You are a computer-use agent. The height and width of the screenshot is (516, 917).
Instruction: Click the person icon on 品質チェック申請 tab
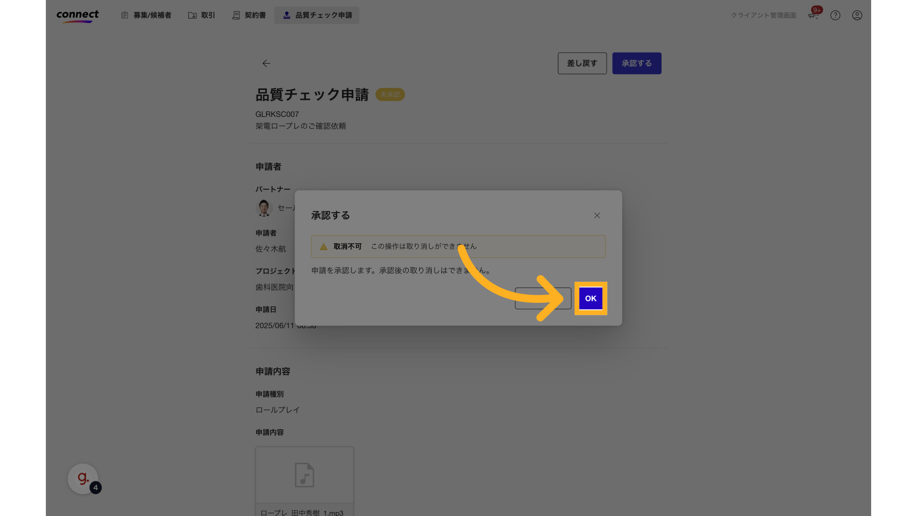click(x=287, y=15)
